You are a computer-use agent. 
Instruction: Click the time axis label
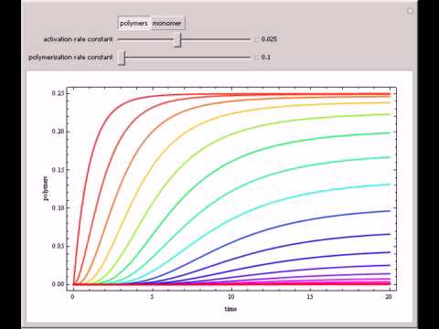tap(230, 309)
